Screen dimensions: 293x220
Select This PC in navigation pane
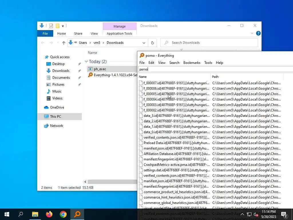[x=56, y=117]
